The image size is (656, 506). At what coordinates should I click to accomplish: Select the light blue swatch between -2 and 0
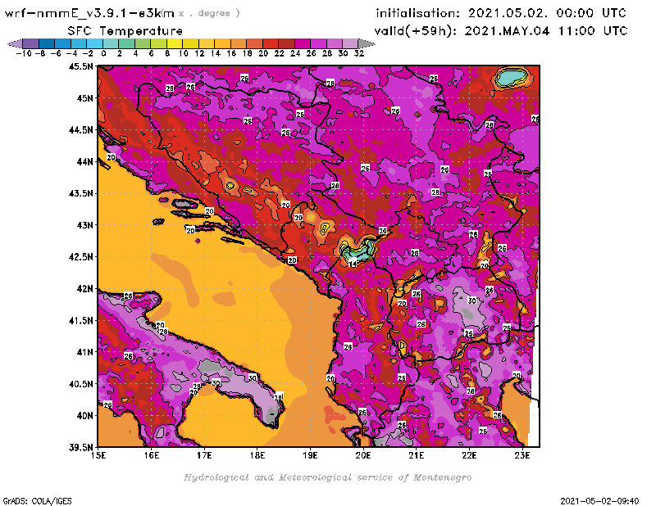coord(94,43)
